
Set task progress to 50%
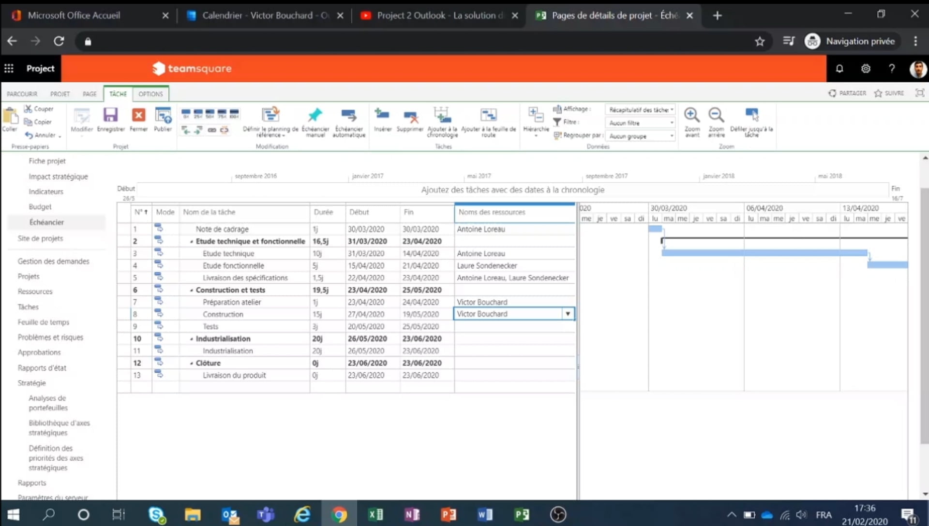tap(210, 114)
